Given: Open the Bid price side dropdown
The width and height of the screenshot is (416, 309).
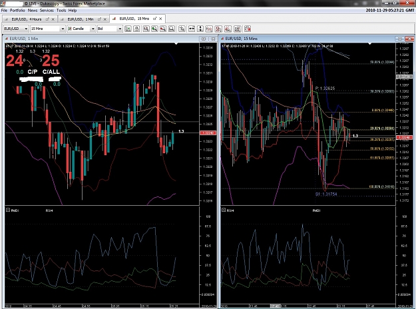Looking at the screenshot, I should coord(110,29).
